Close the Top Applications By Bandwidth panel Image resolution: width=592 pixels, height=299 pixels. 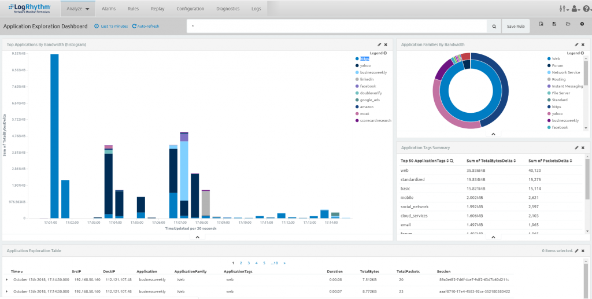386,45
